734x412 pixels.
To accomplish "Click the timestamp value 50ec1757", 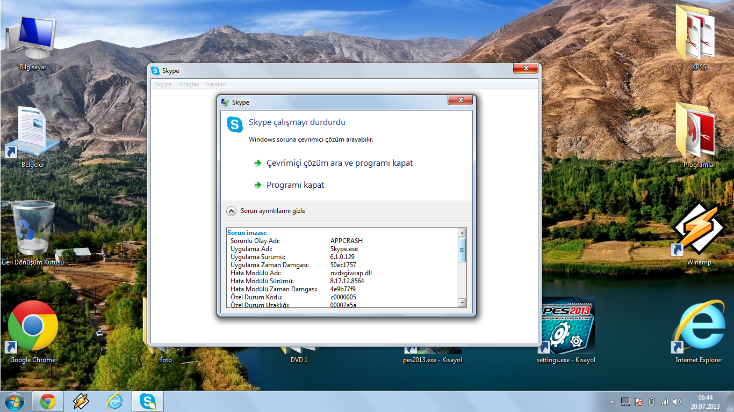I will pos(343,265).
